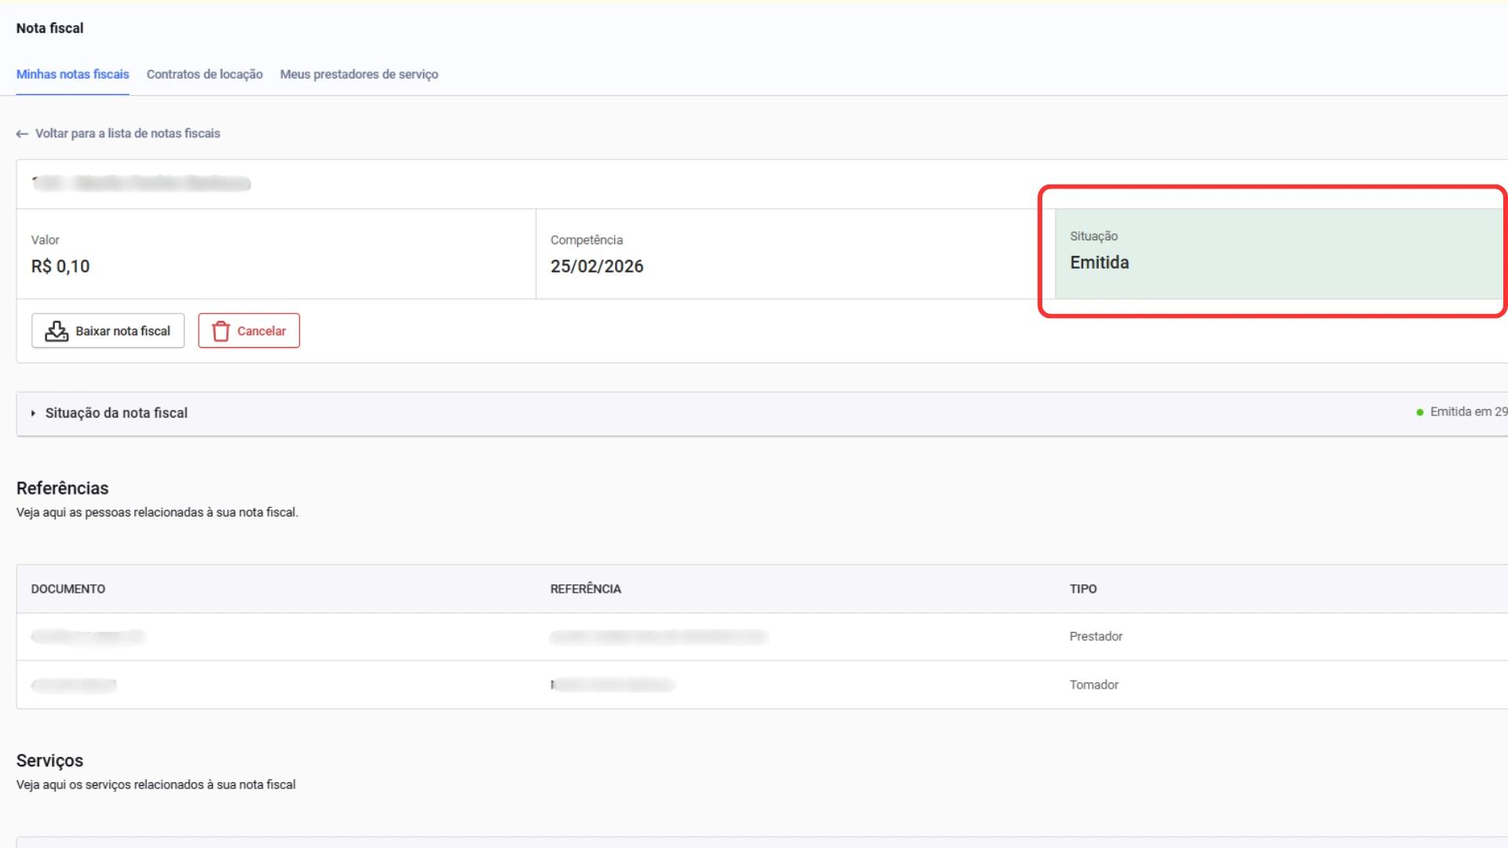The width and height of the screenshot is (1508, 848).
Task: Click the REFERÊNCIA column header
Action: click(586, 589)
